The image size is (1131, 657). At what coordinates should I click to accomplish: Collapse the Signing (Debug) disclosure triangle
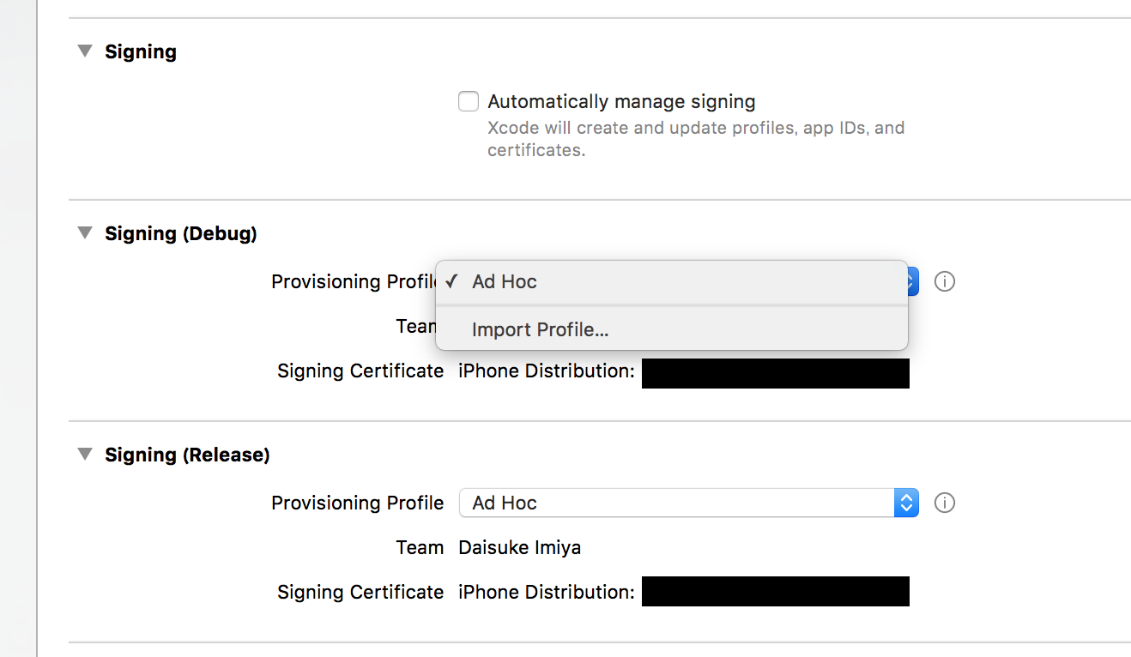pos(84,232)
